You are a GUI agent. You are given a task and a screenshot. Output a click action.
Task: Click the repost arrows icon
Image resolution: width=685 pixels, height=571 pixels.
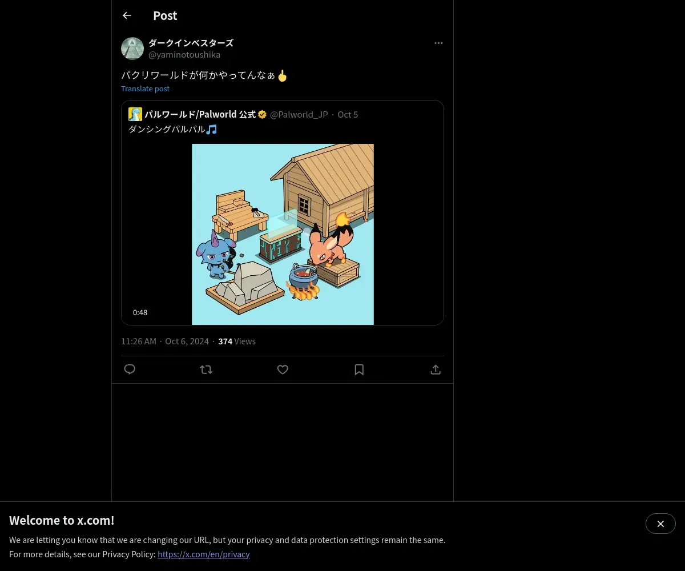pyautogui.click(x=206, y=369)
